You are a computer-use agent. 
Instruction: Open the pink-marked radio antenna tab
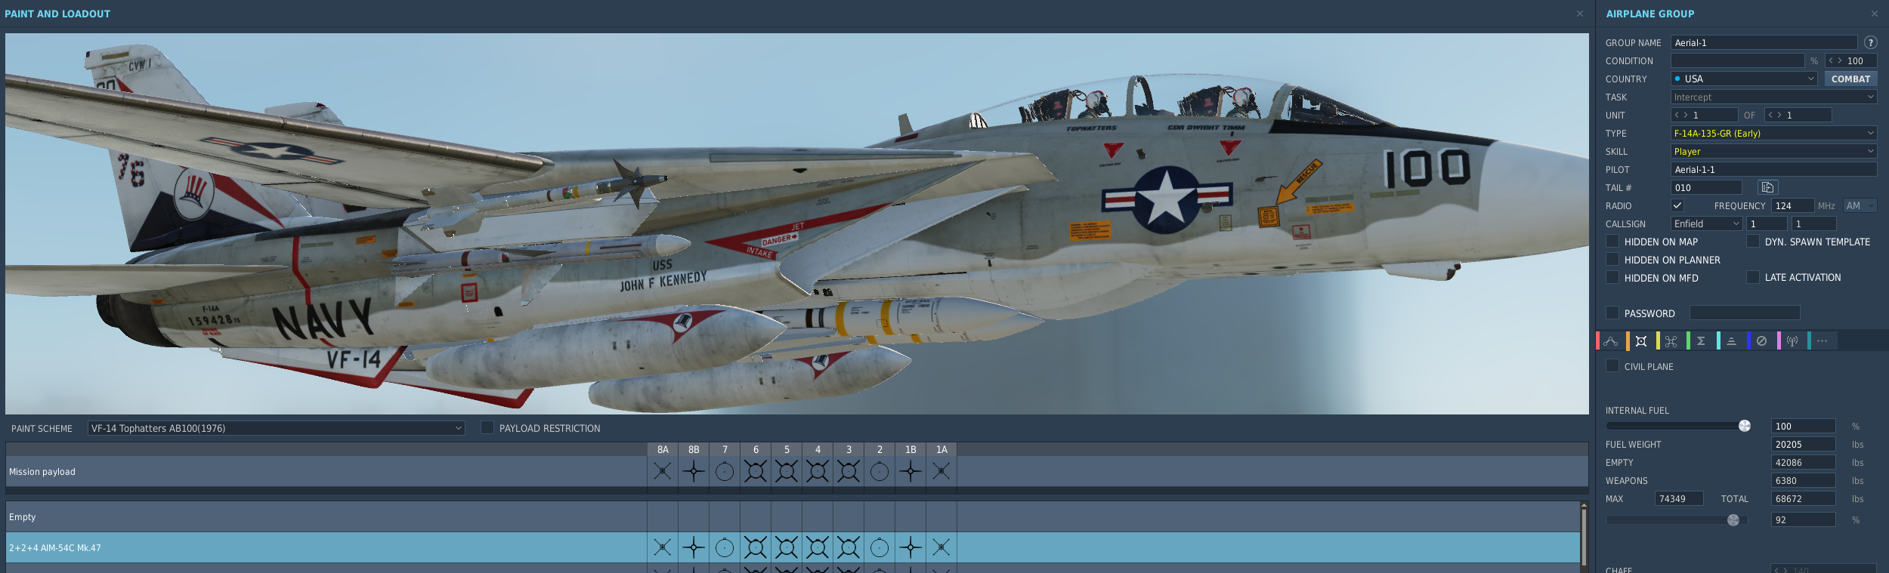1792,340
